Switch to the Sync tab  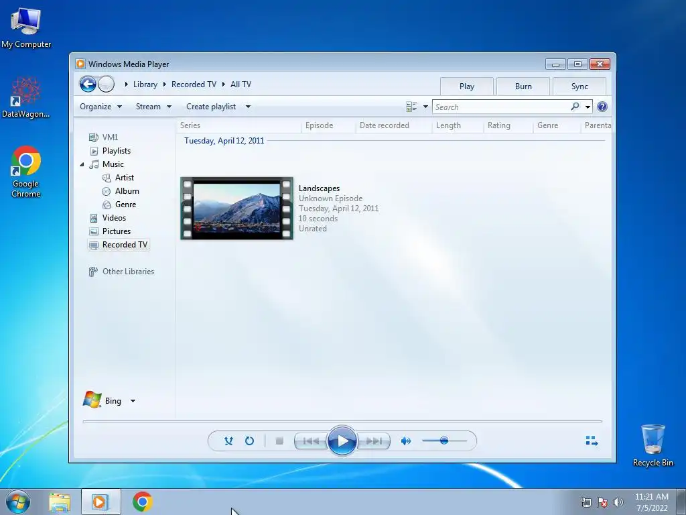coord(579,87)
